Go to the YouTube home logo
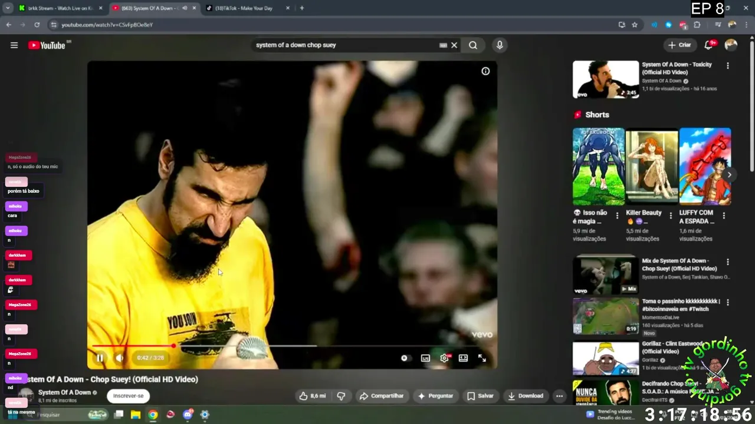 point(47,45)
